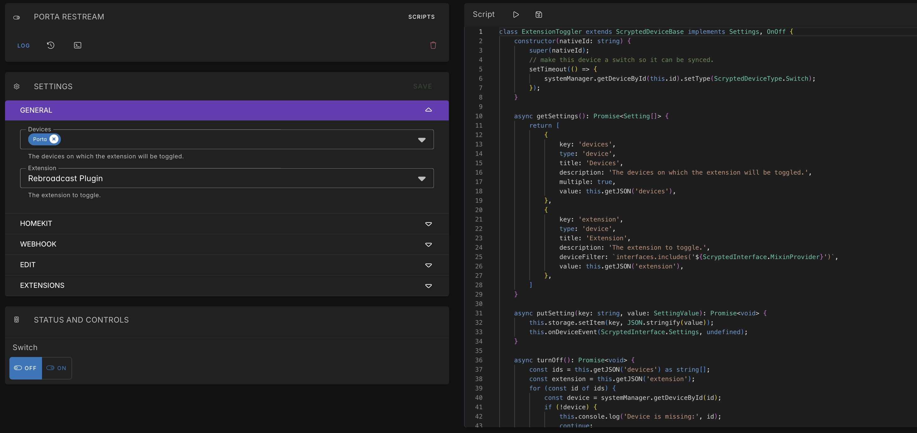
Task: Save the script using disk icon
Action: click(x=539, y=15)
